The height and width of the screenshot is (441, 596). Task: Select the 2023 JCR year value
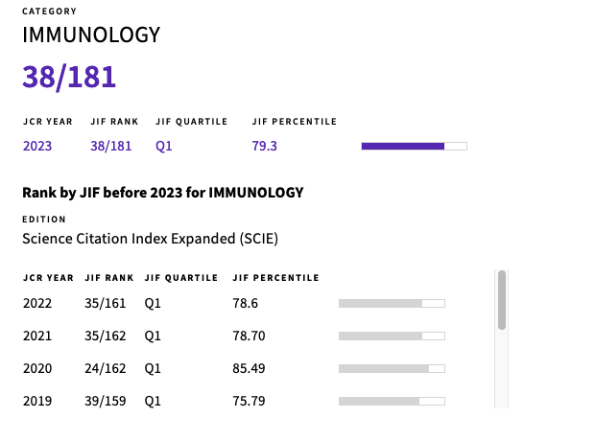(37, 146)
